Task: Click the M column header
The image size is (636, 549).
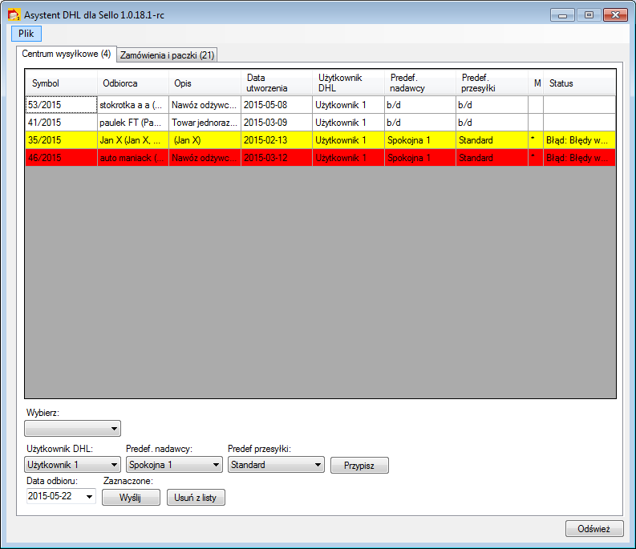Action: pyautogui.click(x=536, y=83)
